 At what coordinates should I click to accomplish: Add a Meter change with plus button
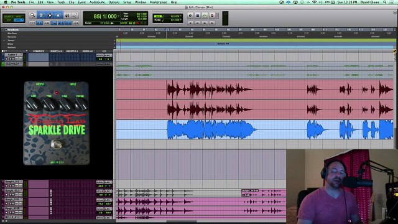pos(114,44)
